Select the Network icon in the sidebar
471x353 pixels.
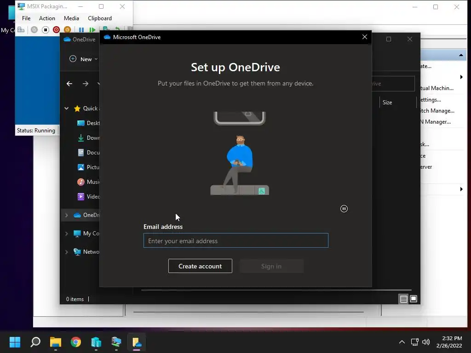77,252
